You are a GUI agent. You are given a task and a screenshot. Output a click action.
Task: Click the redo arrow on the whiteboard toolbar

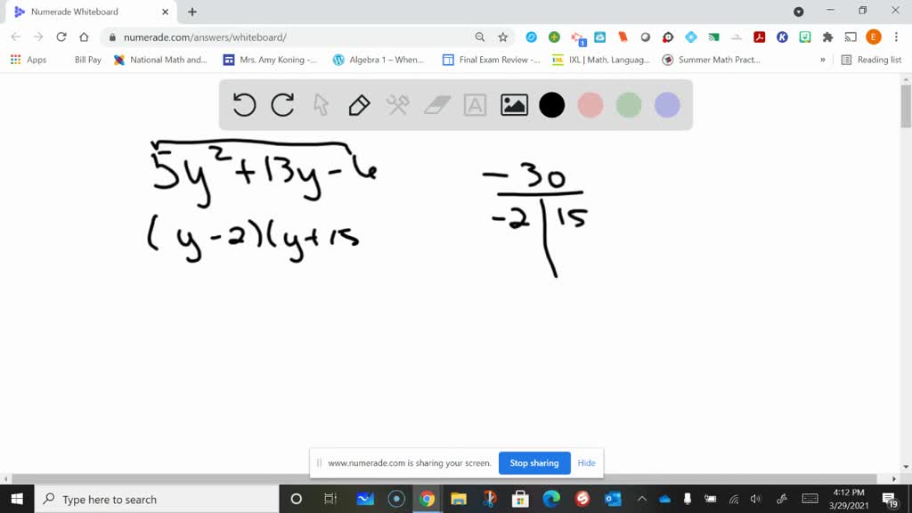[282, 104]
